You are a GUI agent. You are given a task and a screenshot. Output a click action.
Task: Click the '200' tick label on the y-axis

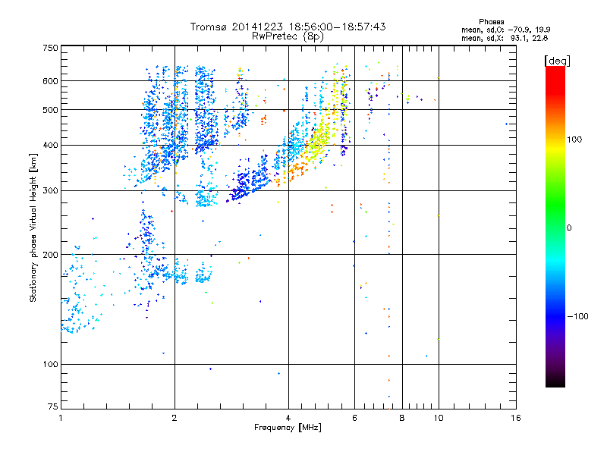point(50,255)
